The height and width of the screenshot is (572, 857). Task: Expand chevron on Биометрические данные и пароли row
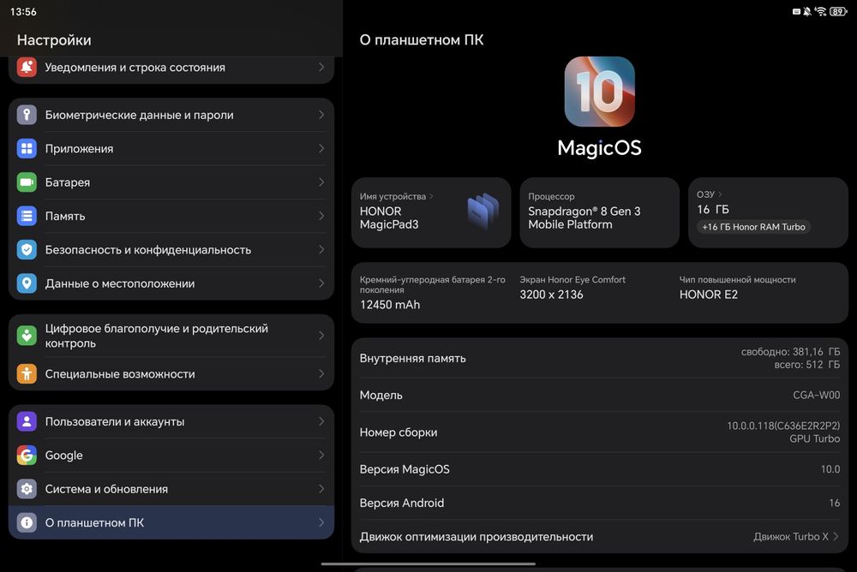[321, 115]
